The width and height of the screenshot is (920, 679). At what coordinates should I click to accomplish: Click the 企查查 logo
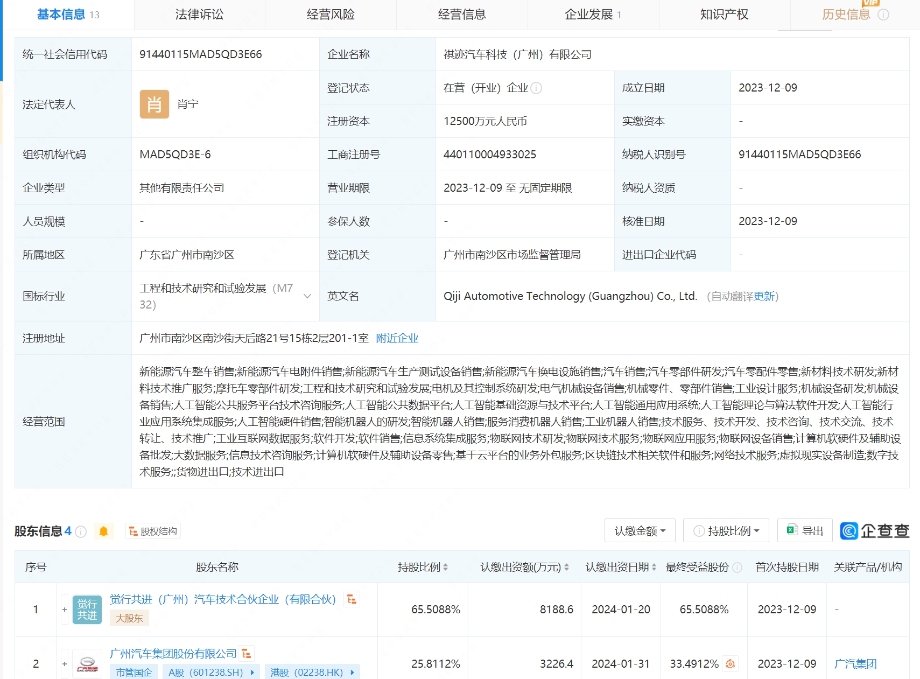(x=875, y=531)
